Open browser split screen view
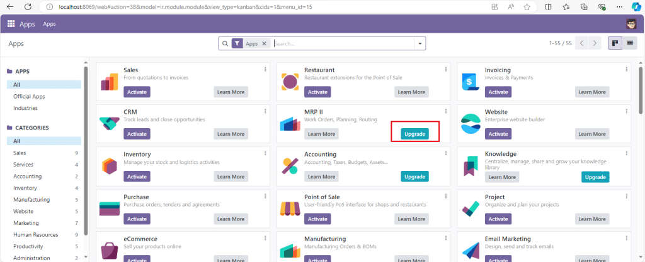645x262 pixels. [x=548, y=7]
